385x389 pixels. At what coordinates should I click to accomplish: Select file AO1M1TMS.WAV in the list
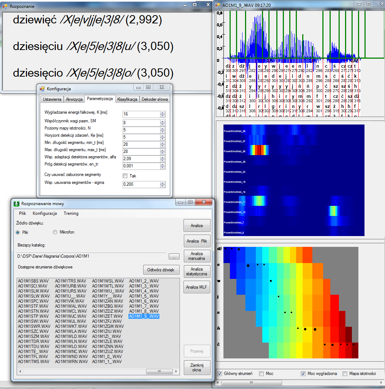point(34,362)
